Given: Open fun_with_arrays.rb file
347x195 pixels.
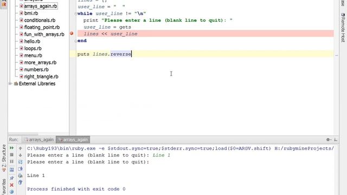Looking at the screenshot, I should pos(44,35).
